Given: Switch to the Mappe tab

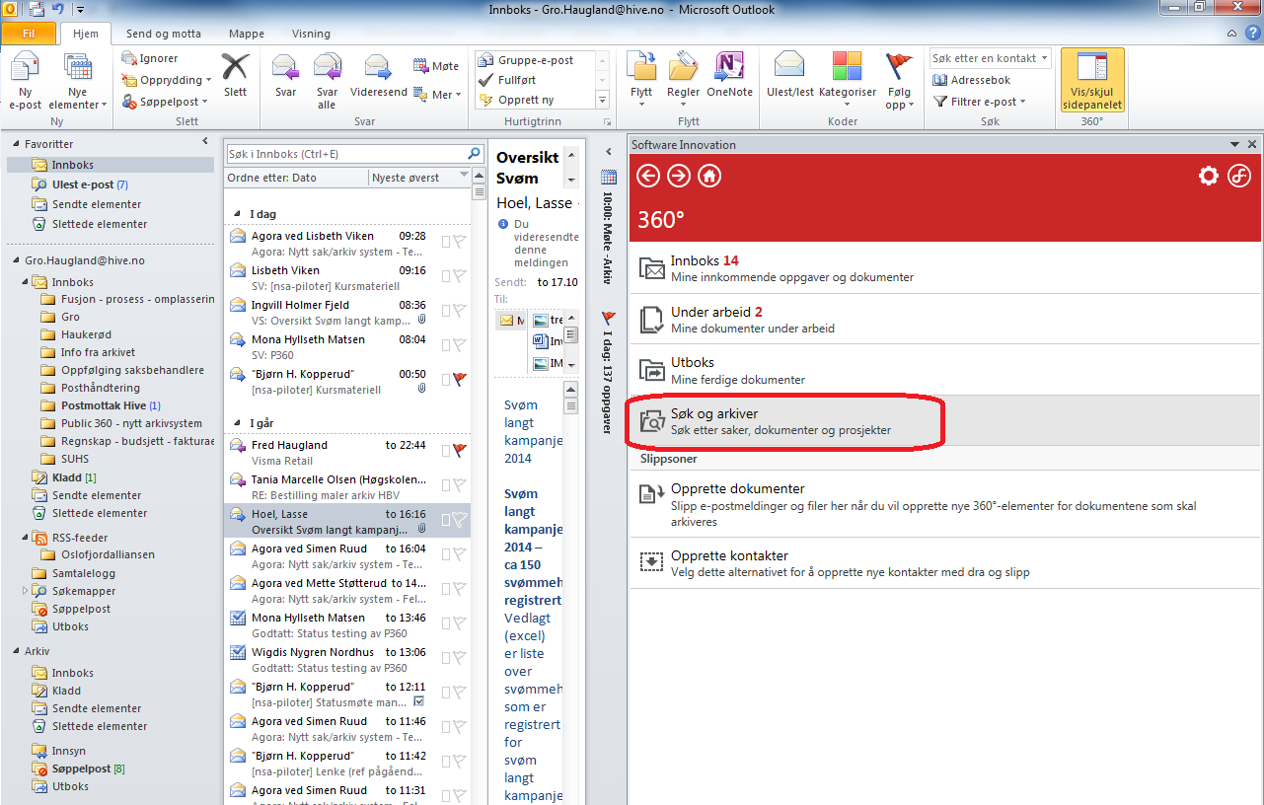Looking at the screenshot, I should tap(246, 34).
